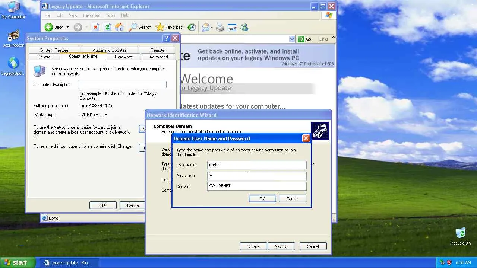Click OK in the System Properties dialog
The width and height of the screenshot is (477, 268).
pyautogui.click(x=103, y=205)
